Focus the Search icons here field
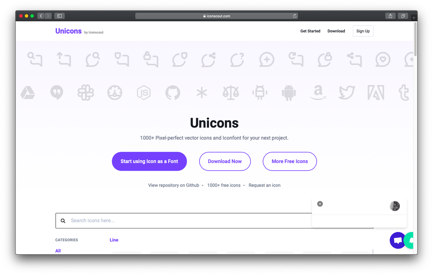 (x=214, y=221)
